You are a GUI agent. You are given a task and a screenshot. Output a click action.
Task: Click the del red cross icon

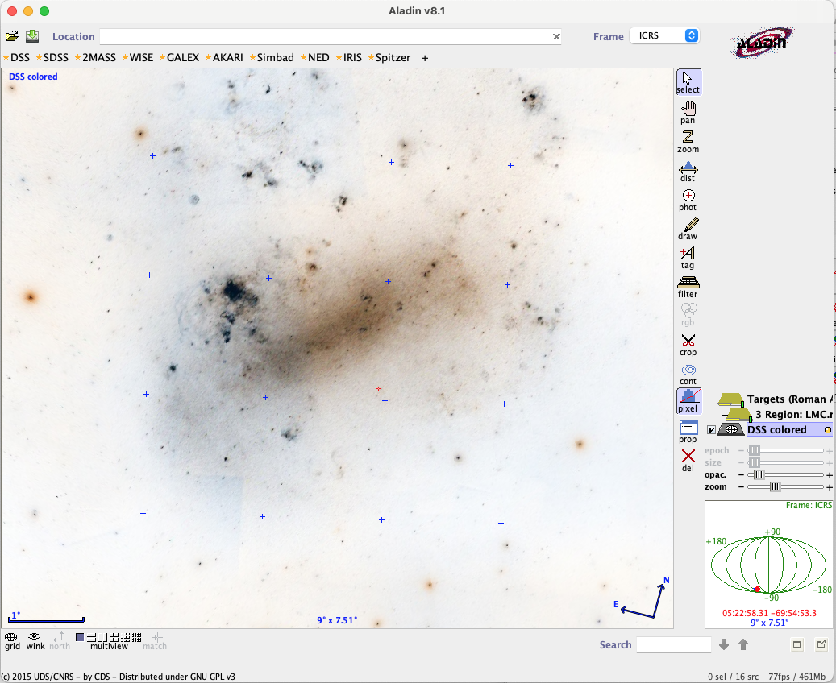click(x=688, y=459)
